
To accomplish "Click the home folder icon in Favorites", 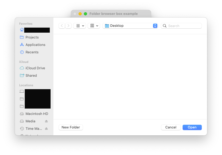I will tap(22, 30).
